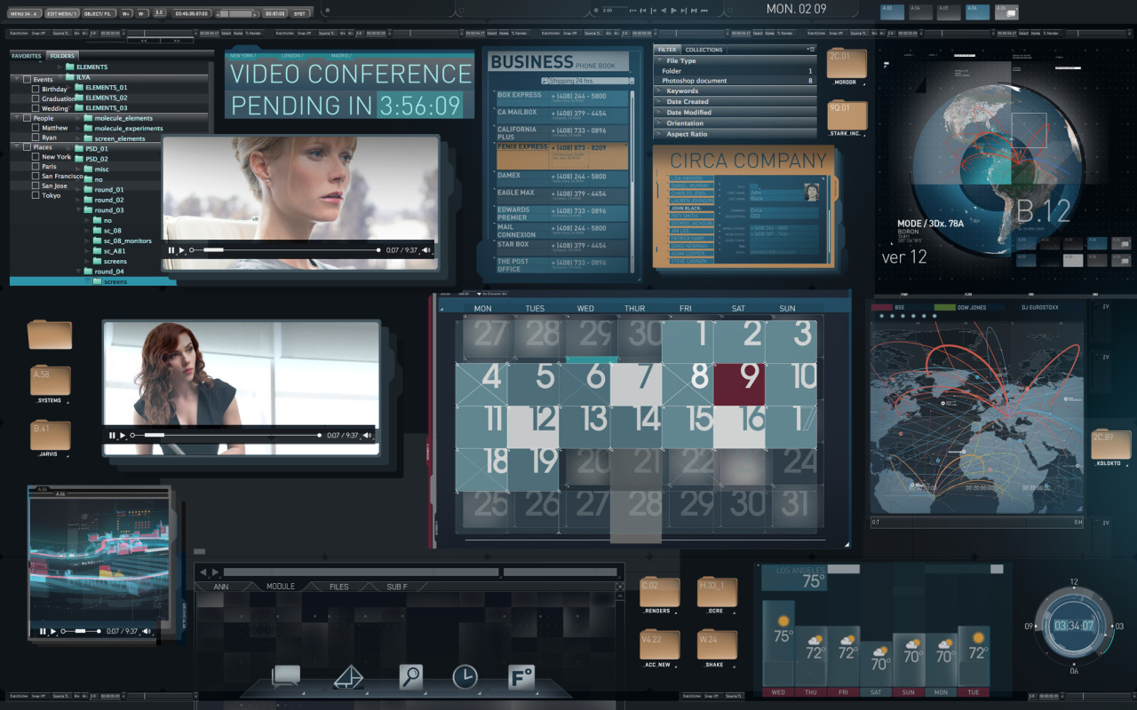Image resolution: width=1137 pixels, height=710 pixels.
Task: Expand the Date Modified filter section
Action: pyautogui.click(x=659, y=113)
